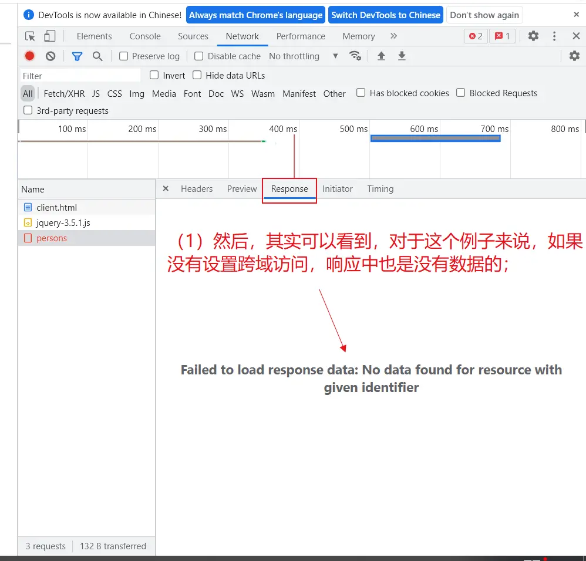Screen dimensions: 586x561
Task: Click the blue bar in timeline overview
Action: coord(435,138)
